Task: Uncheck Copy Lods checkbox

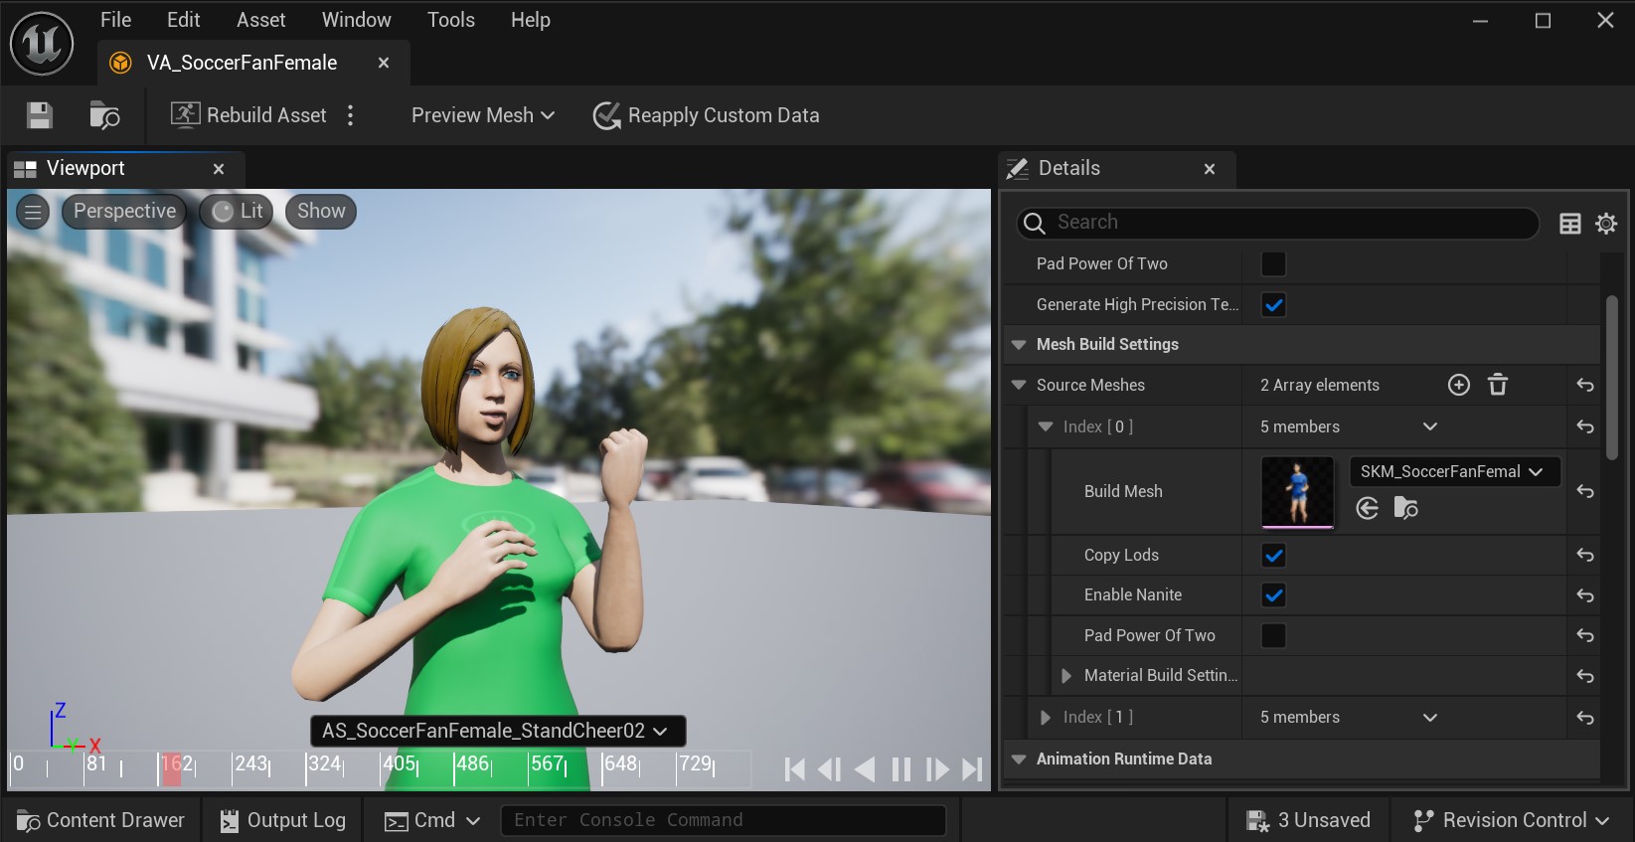Action: 1273,555
